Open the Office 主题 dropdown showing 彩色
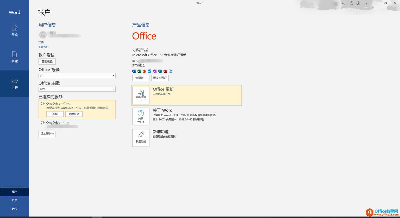Screen dimensions: 400x218 (113, 89)
